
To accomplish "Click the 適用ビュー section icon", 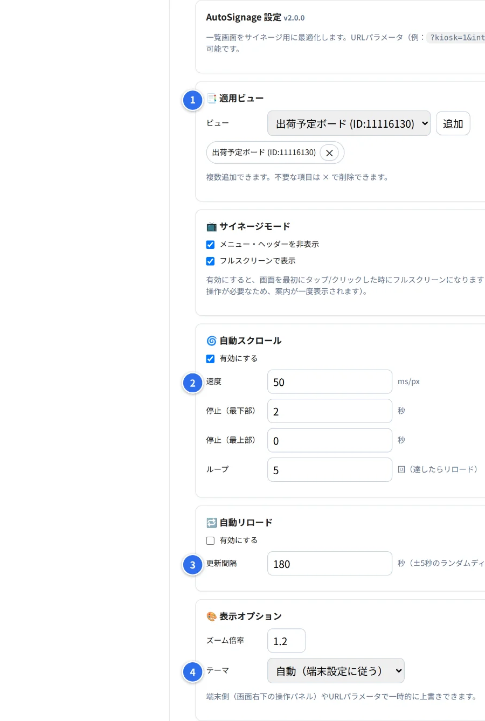I will 211,99.
